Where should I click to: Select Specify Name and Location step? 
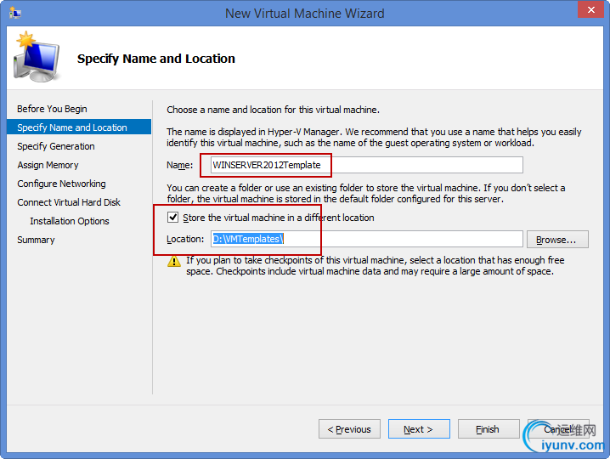(79, 127)
